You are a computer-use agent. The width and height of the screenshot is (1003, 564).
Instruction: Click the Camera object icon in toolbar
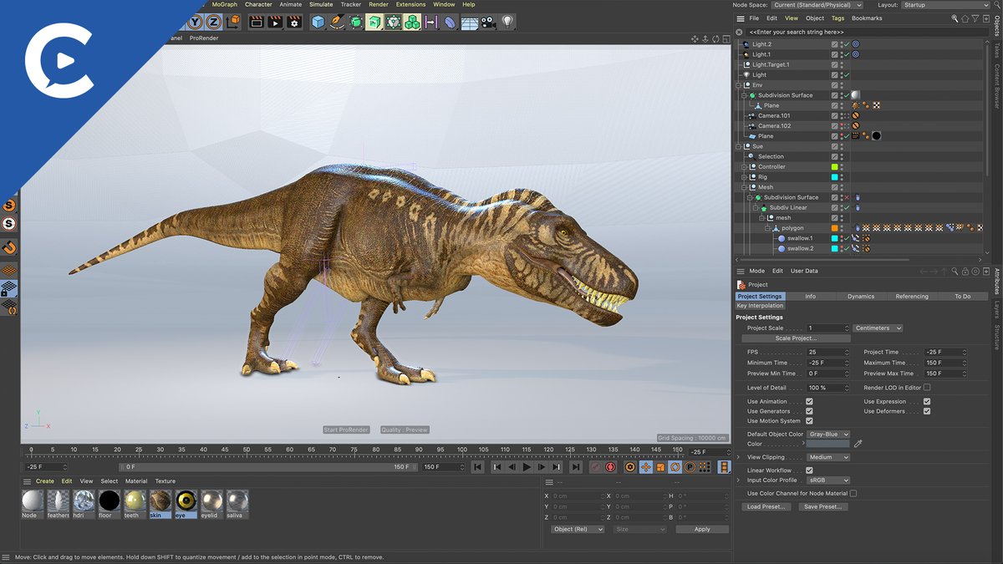point(488,22)
